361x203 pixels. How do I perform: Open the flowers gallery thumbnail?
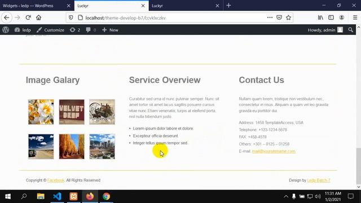pyautogui.click(x=41, y=112)
